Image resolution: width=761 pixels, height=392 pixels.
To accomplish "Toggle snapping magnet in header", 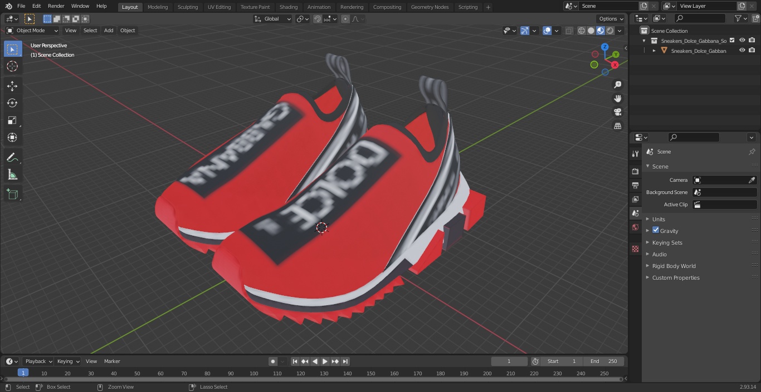I will coord(318,19).
